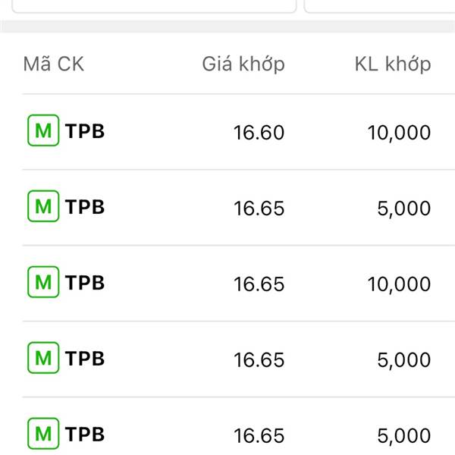
Task: Click the M icon in the second TPB row
Action: (43, 206)
